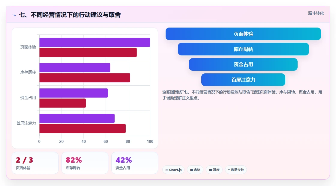Click the 数据卡片 tag chip
This screenshot has width=336, height=186.
[236, 170]
